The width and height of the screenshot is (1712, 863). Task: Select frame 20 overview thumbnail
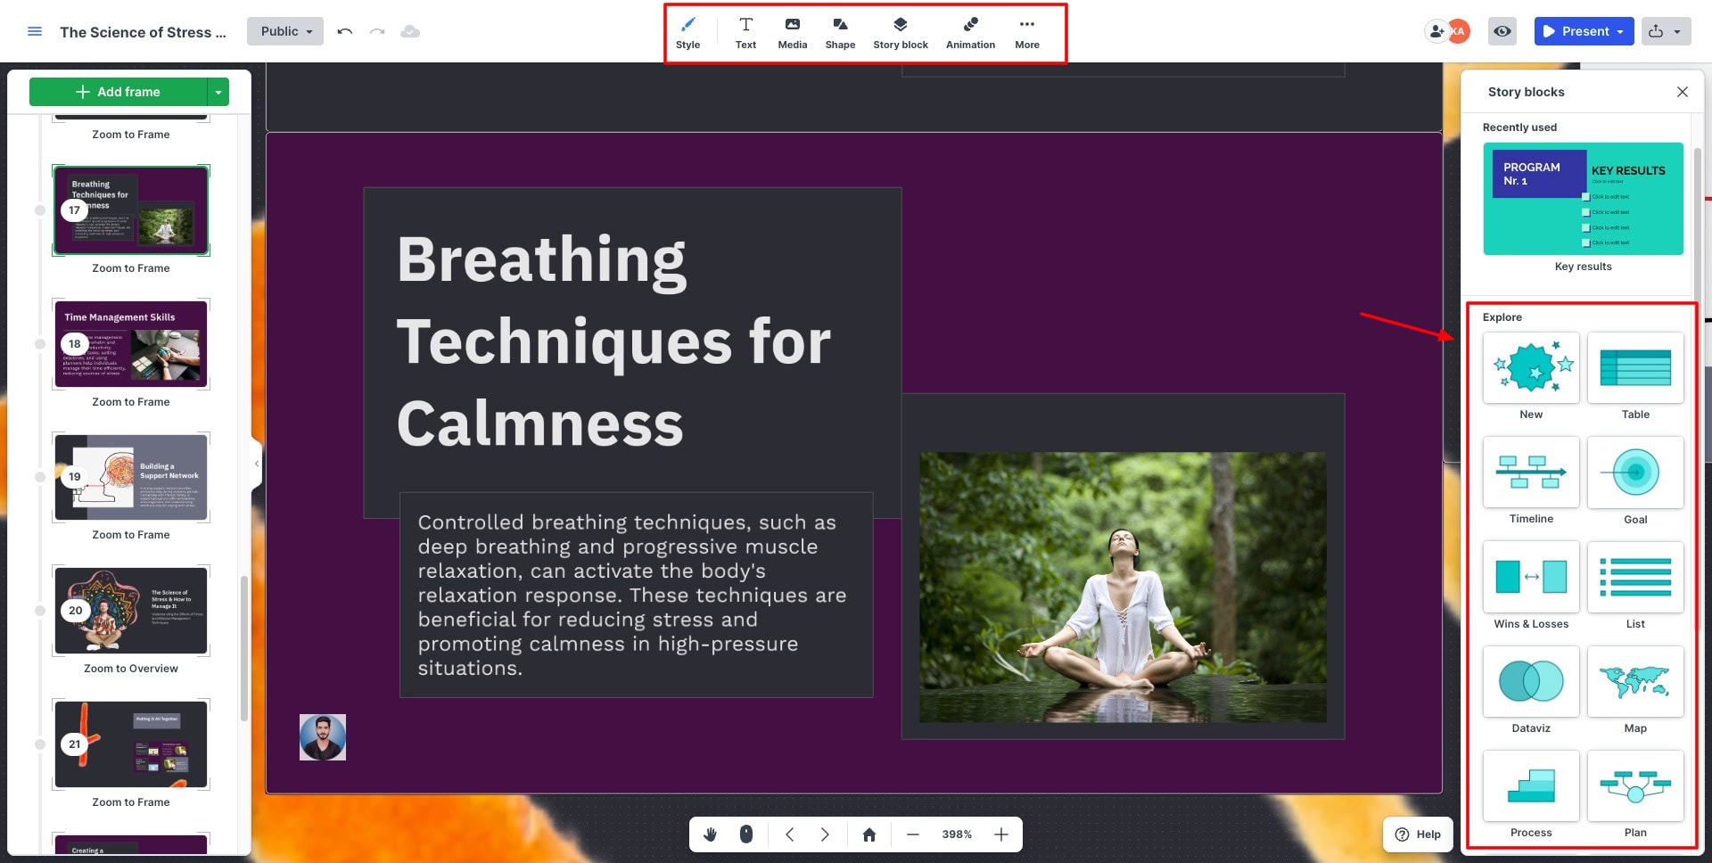pos(131,611)
